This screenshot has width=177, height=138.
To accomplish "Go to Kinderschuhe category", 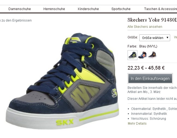I will tap(88, 9).
